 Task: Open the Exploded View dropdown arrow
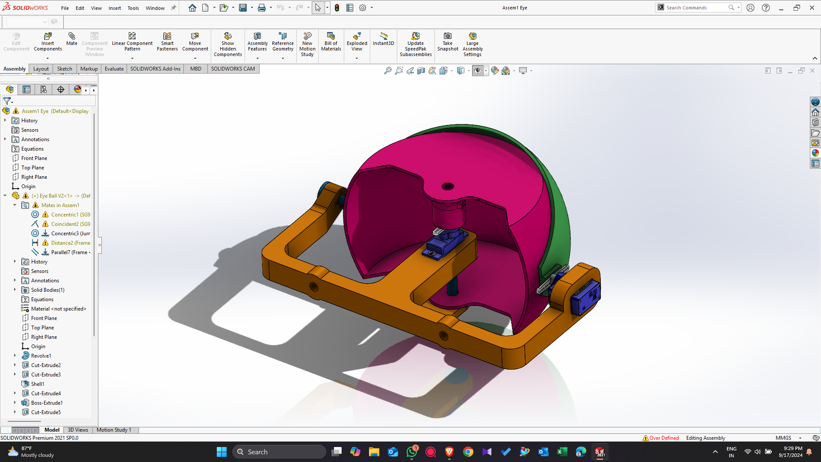point(357,58)
